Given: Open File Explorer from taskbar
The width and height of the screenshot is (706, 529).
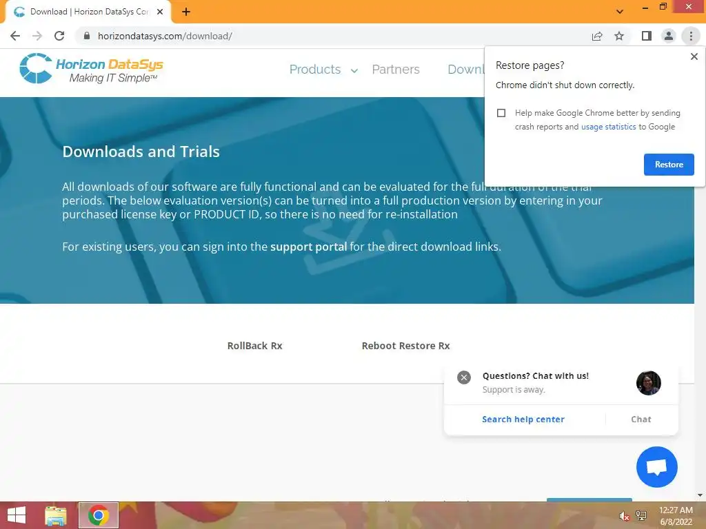Looking at the screenshot, I should [56, 515].
